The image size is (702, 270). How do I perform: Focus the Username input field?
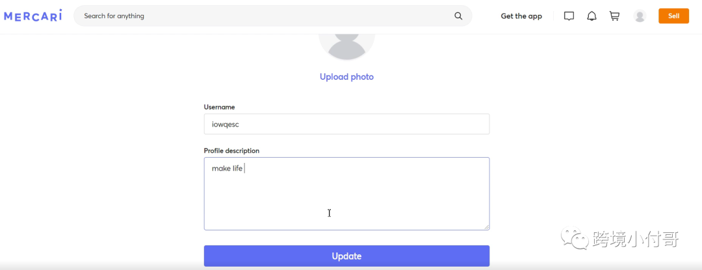click(x=346, y=124)
